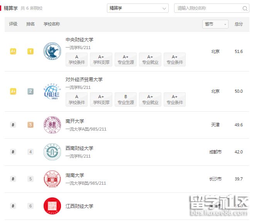This screenshot has height=221, width=254.
Task: Click the 42.0 total score value
Action: (239, 152)
